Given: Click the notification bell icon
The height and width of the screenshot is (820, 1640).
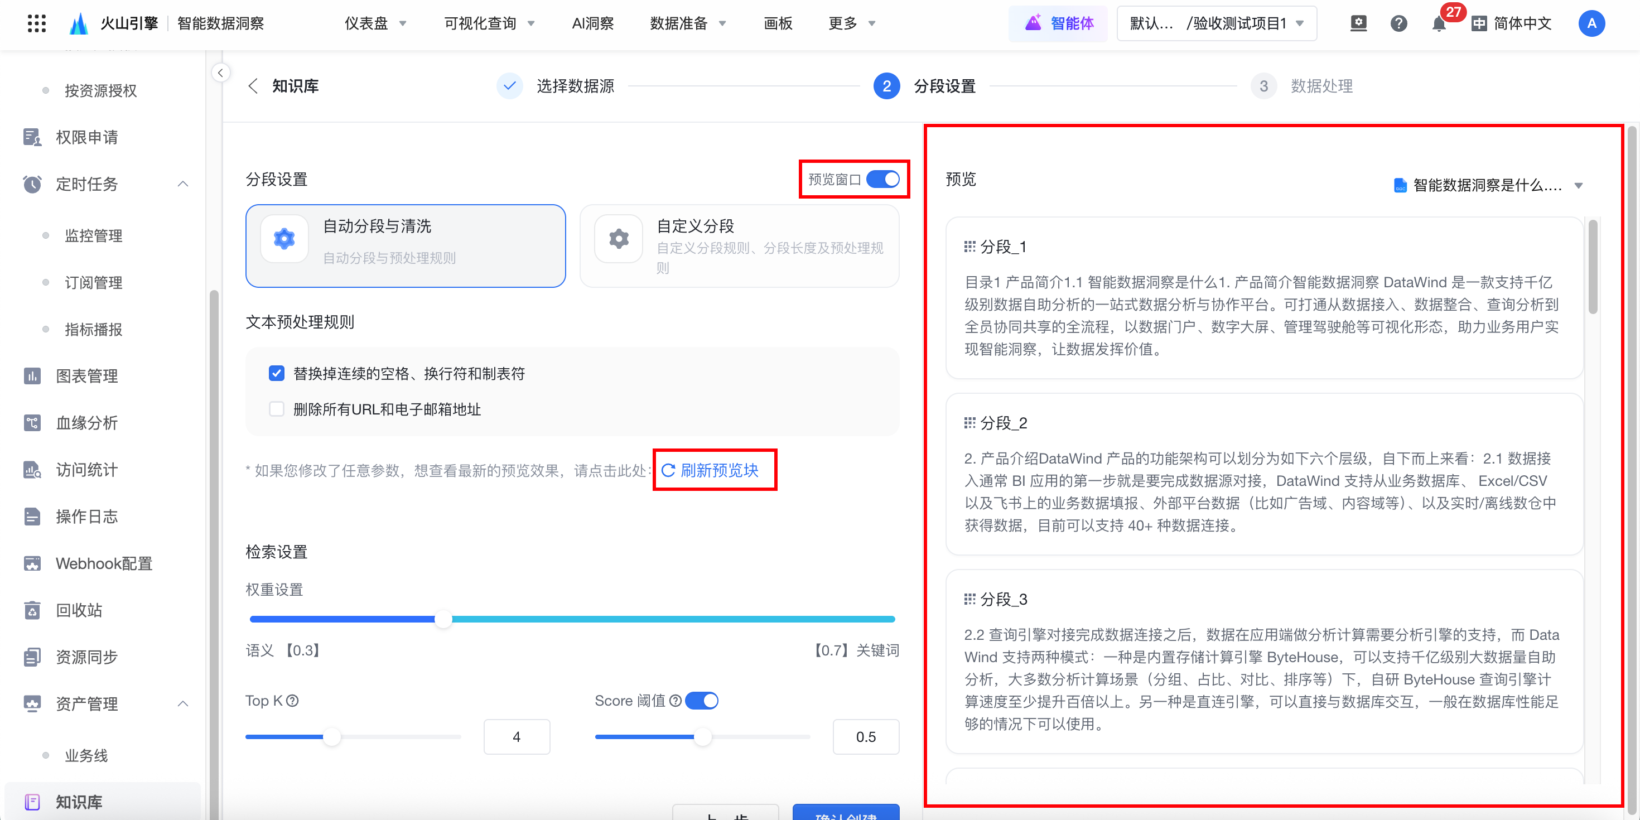Looking at the screenshot, I should tap(1438, 24).
